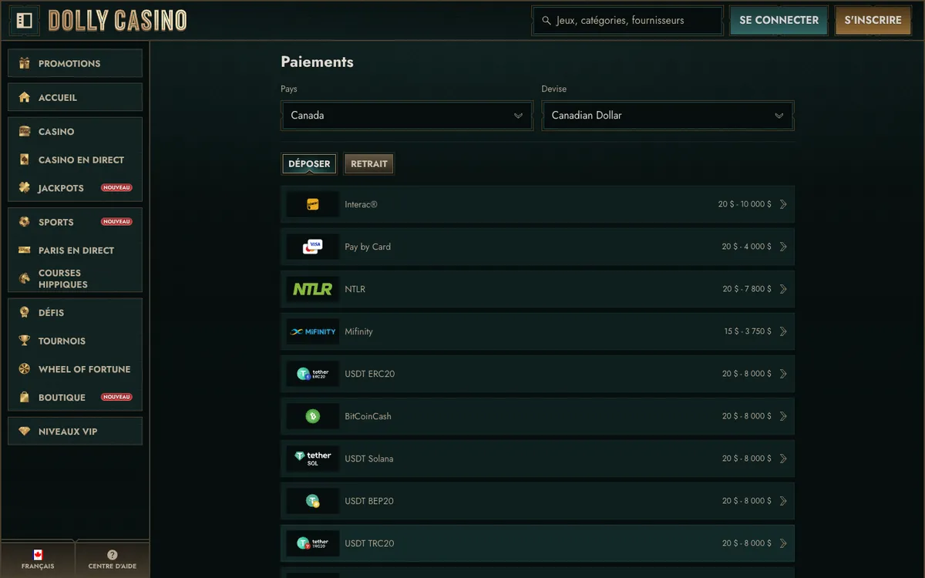
Task: Click the Casino slot machine icon
Action: (25, 132)
